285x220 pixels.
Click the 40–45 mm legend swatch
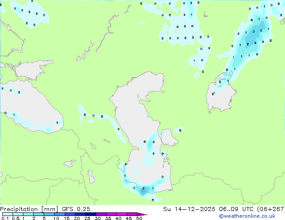point(122,214)
